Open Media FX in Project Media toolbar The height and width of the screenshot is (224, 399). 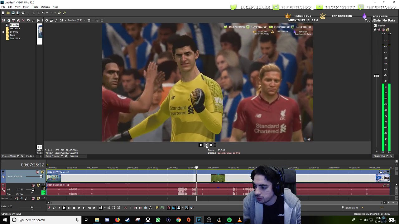(33, 20)
